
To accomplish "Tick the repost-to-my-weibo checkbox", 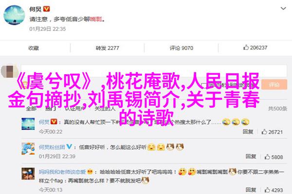I will pyautogui.click(x=204, y=85).
